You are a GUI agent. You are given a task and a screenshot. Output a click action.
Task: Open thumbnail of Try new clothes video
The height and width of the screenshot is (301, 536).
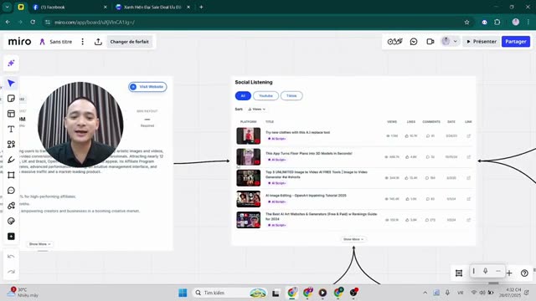tap(249, 135)
